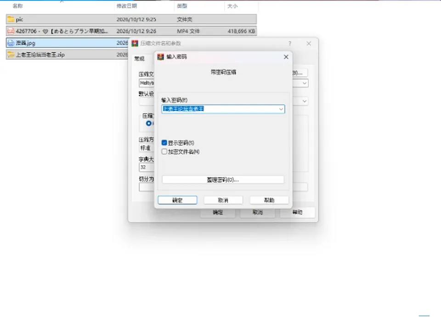Click the "2026/10/12 9:25" date cell
Viewport: 441px width, 317px height.
pyautogui.click(x=136, y=19)
